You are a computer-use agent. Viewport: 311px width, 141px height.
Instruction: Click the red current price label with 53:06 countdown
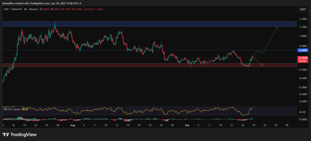303,59
